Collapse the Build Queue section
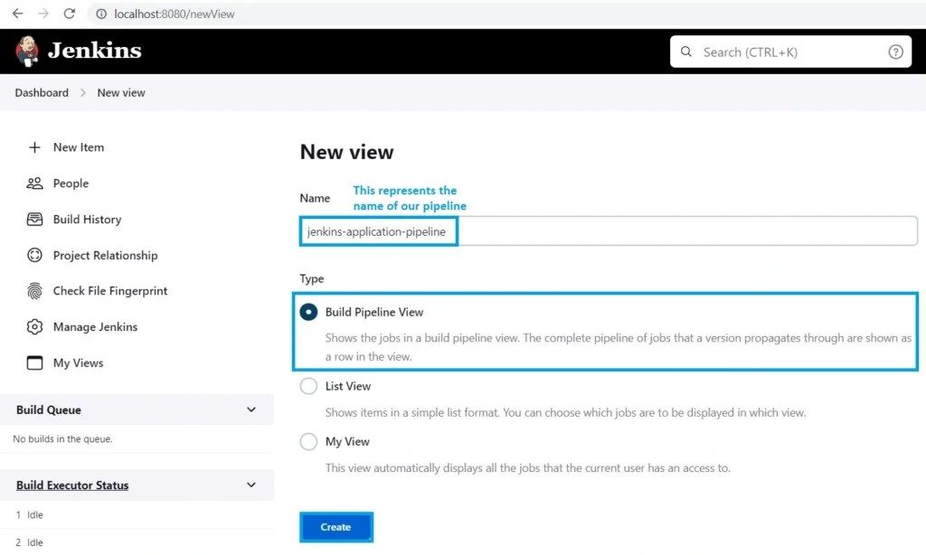Image resolution: width=926 pixels, height=555 pixels. pos(251,409)
